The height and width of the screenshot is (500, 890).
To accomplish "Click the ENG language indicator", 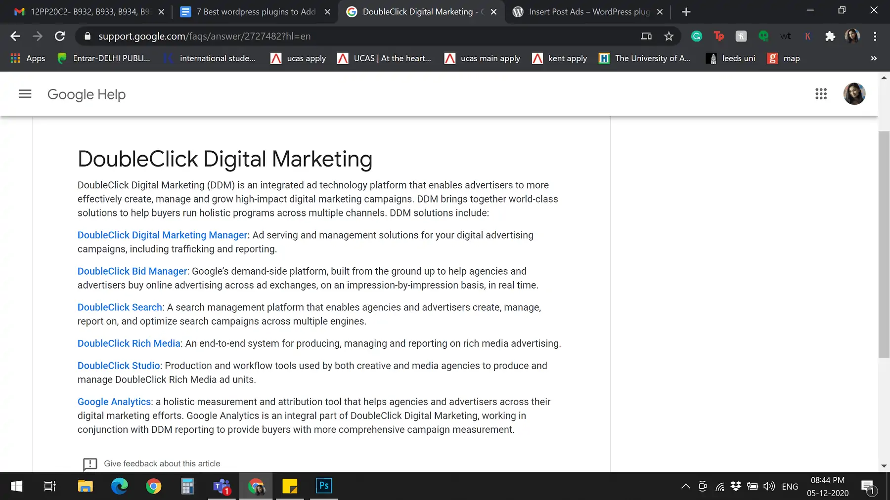I will coord(790,487).
